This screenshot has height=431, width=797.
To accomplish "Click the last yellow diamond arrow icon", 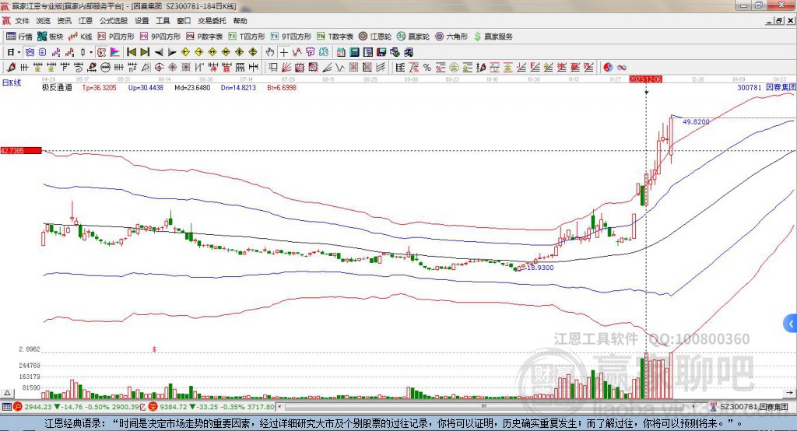I will [x=253, y=52].
